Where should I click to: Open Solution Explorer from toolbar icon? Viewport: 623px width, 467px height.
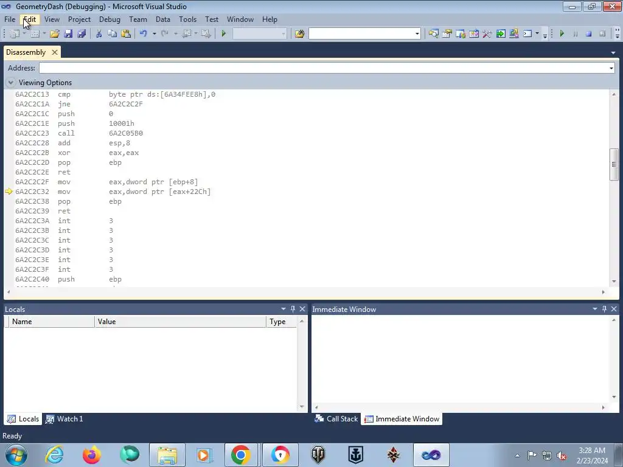[x=433, y=34]
